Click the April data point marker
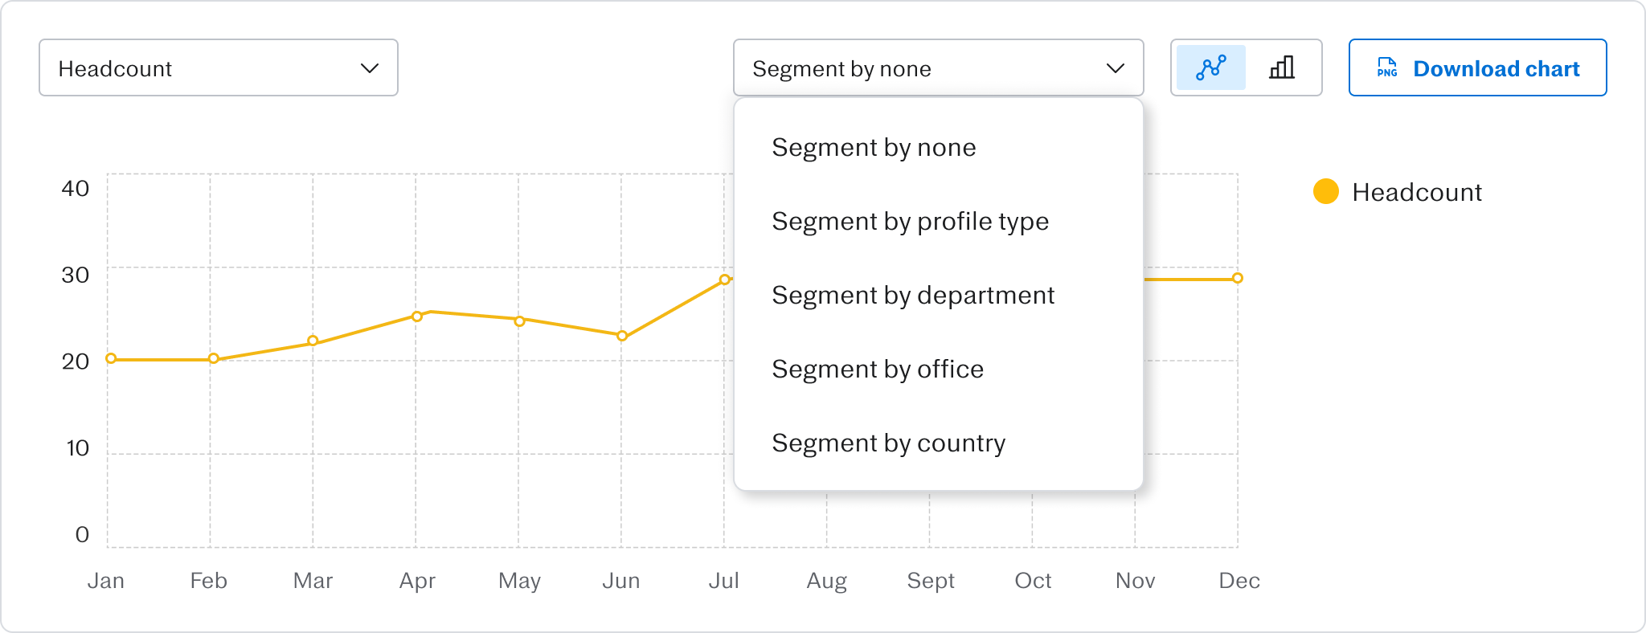The height and width of the screenshot is (633, 1646). pos(417,316)
